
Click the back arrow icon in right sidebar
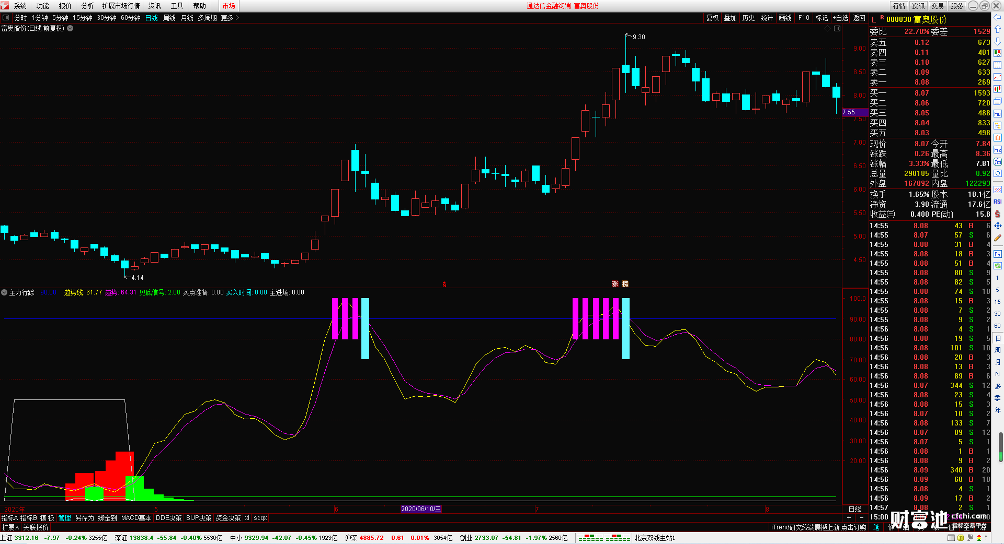click(998, 17)
